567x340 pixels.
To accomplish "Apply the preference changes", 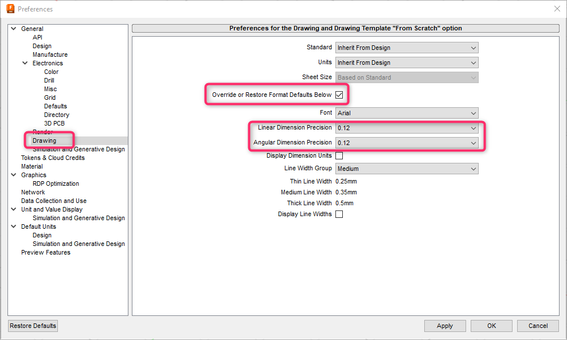I will [445, 325].
